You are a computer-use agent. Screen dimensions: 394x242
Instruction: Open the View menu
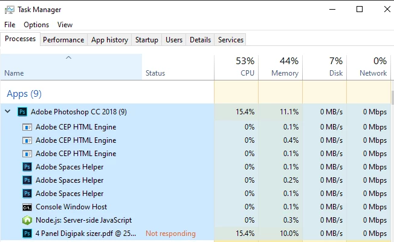tap(65, 25)
